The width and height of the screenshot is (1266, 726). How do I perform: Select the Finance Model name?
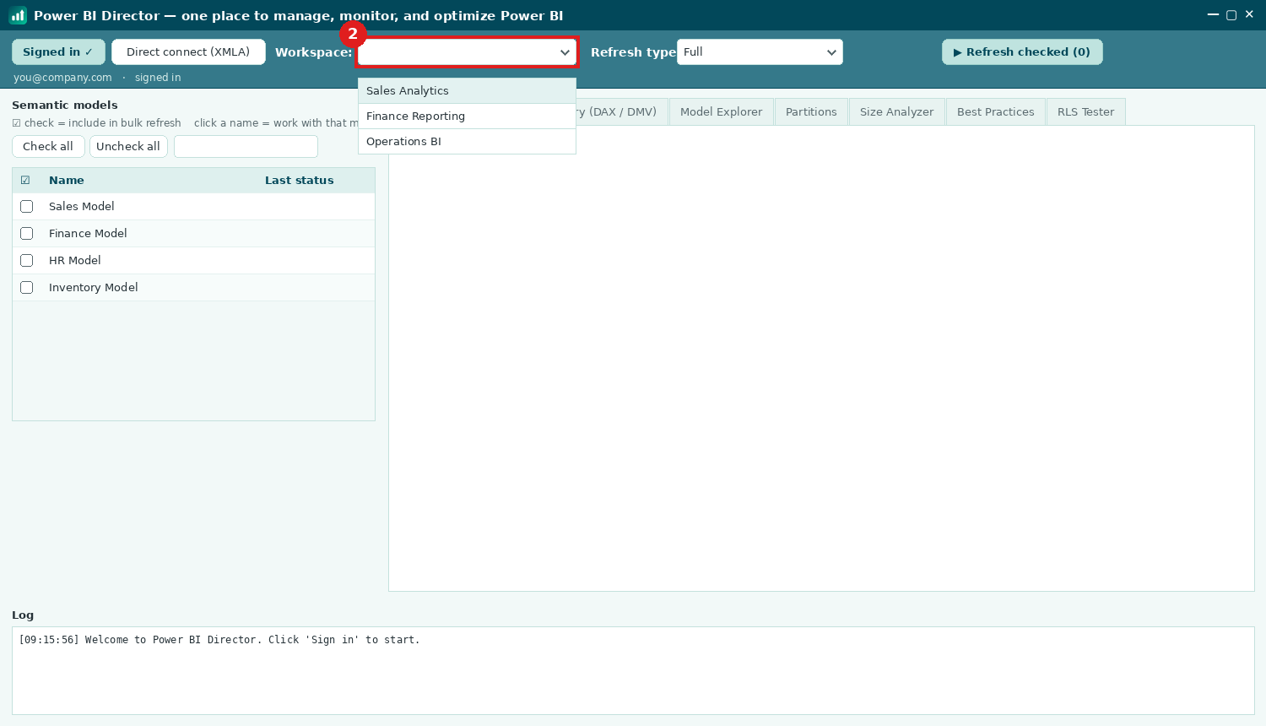(88, 234)
